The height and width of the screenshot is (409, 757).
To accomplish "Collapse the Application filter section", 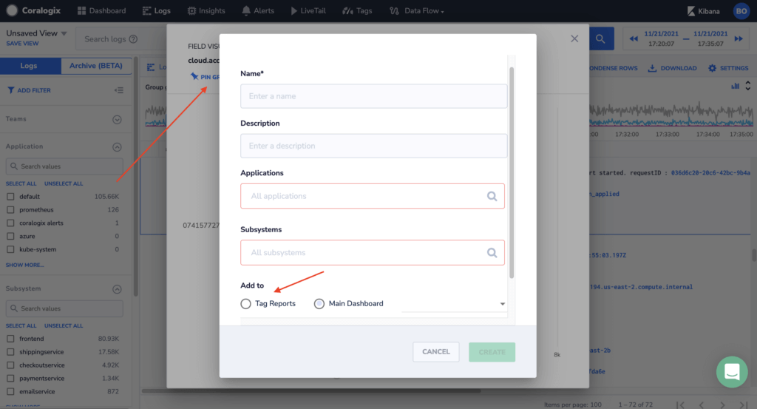I will pyautogui.click(x=117, y=146).
